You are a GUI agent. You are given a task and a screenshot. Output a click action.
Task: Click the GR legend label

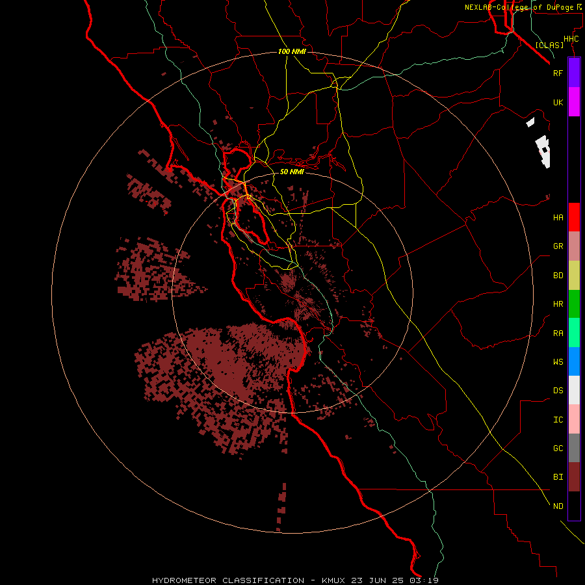pos(558,246)
